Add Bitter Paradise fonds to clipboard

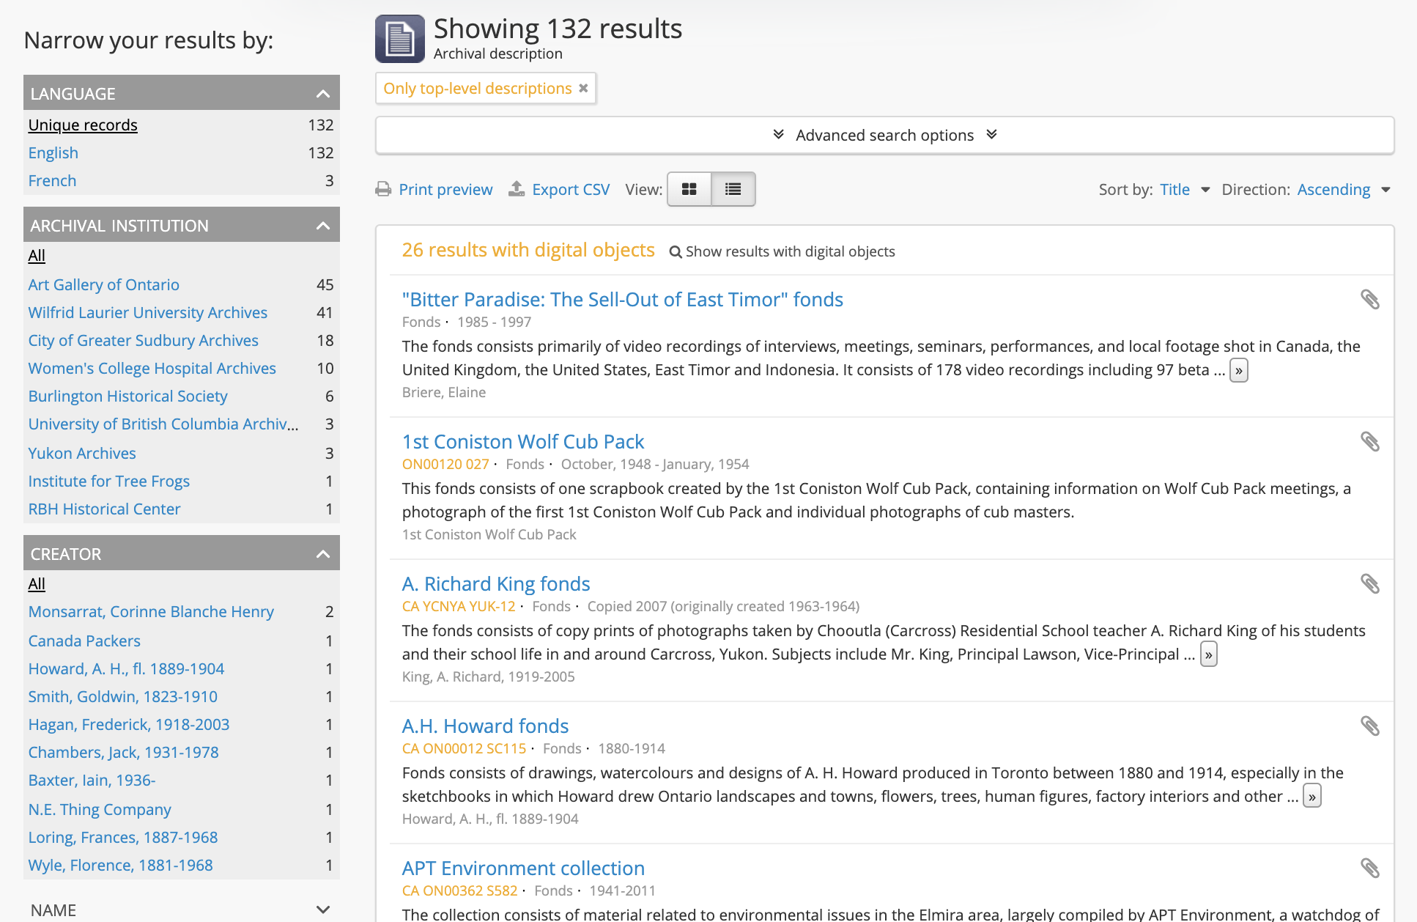tap(1369, 300)
